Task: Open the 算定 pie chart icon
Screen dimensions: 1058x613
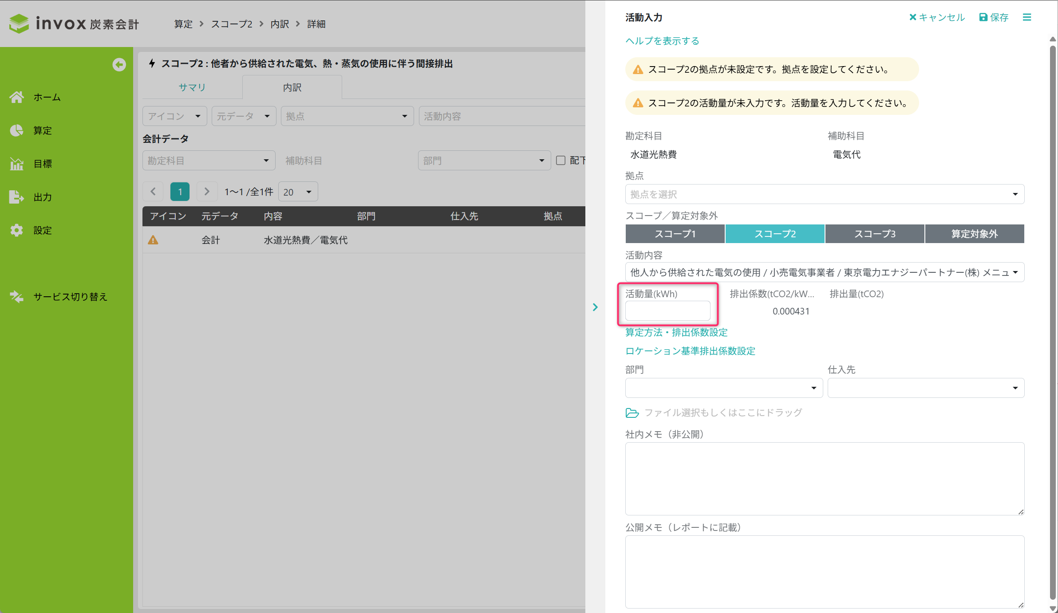Action: pos(17,130)
